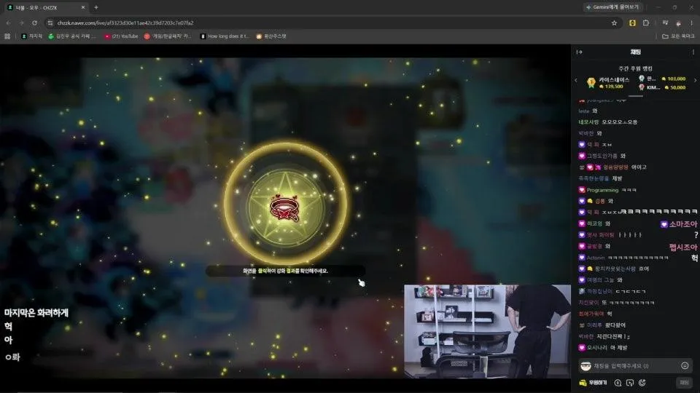Bookmark this page with the star icon
Screen dimensions: 700x393
click(x=614, y=23)
